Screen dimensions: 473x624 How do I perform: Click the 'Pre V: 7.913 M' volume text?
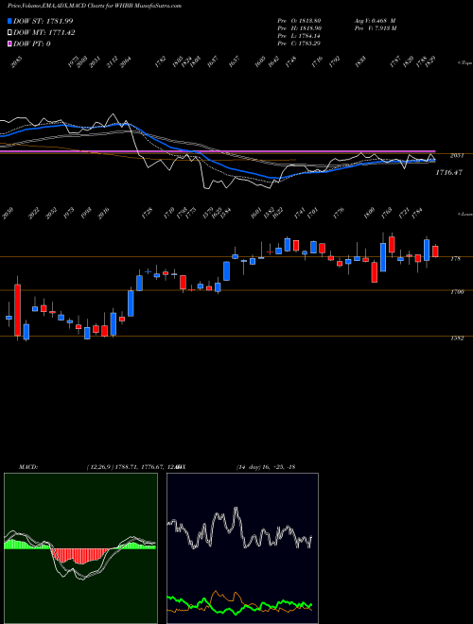[375, 27]
